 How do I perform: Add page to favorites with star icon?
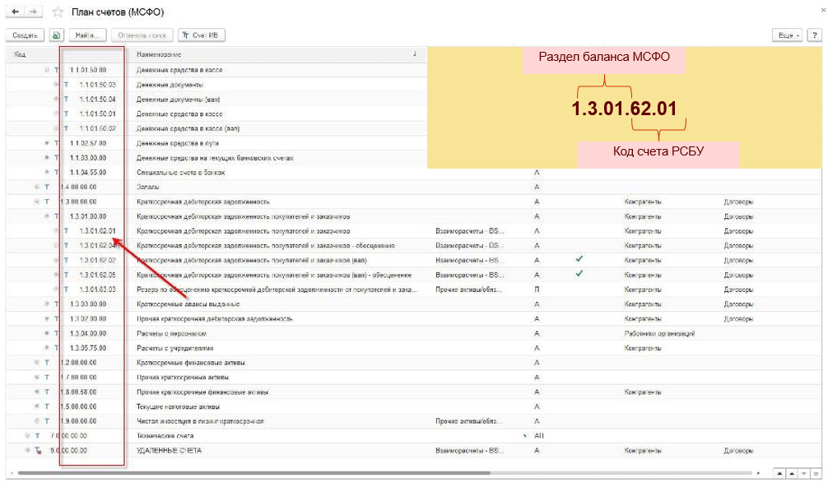57,12
